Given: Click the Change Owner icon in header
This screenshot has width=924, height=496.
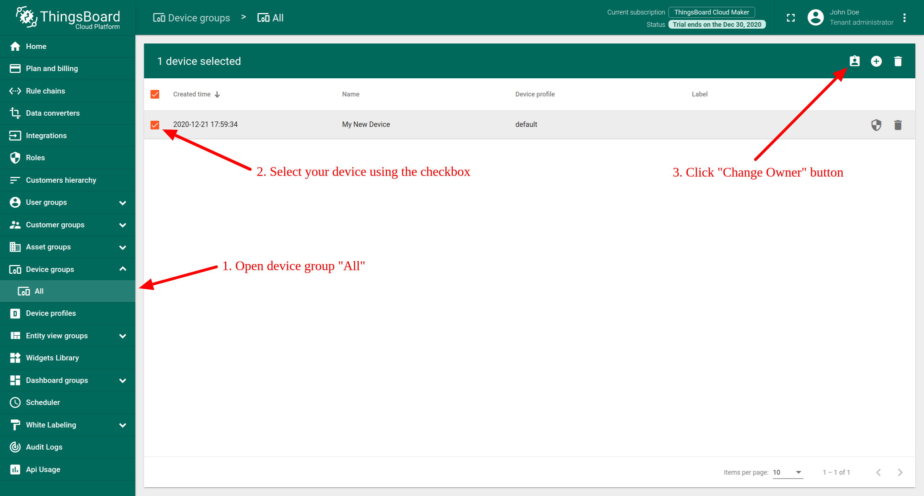Looking at the screenshot, I should 855,61.
